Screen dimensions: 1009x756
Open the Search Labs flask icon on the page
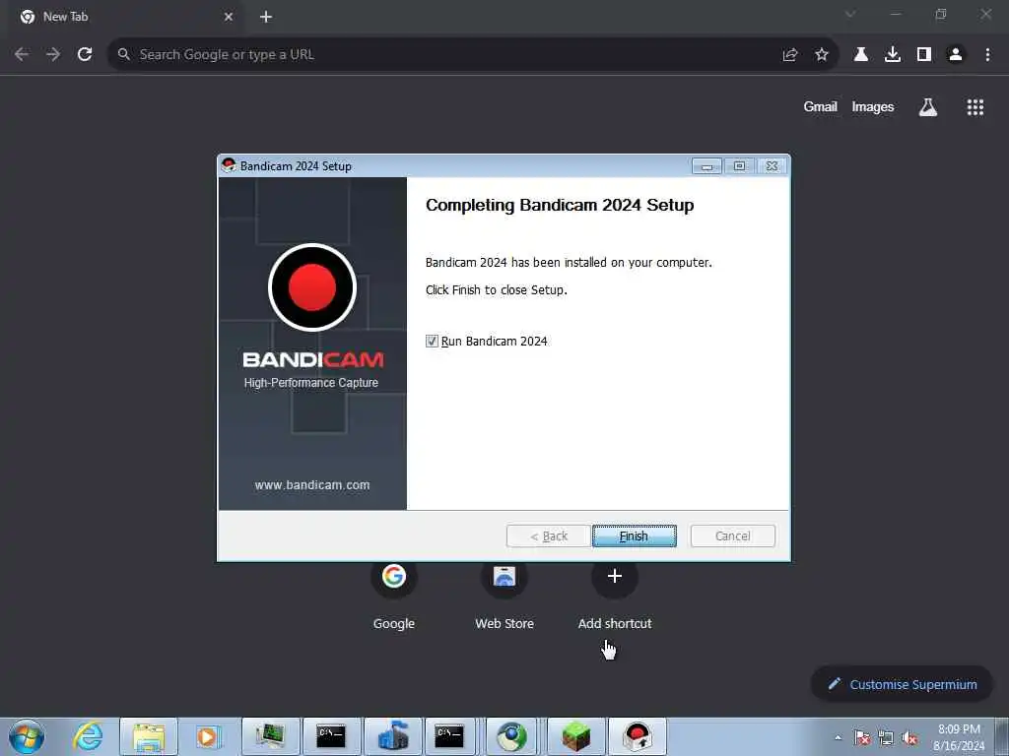927,106
